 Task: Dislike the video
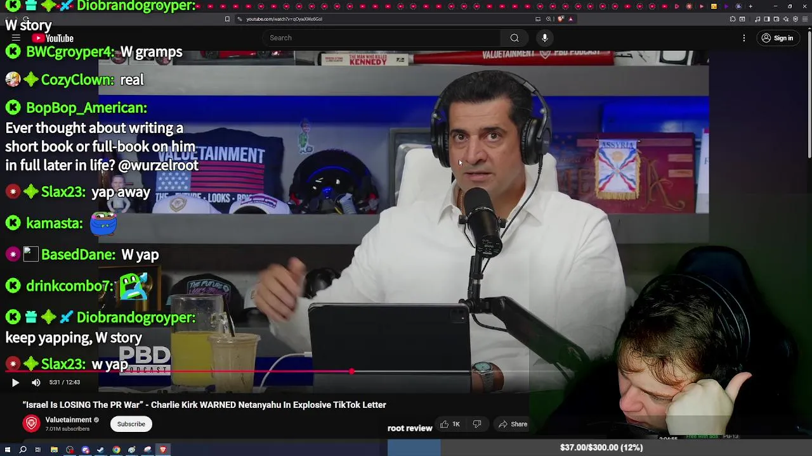[477, 424]
